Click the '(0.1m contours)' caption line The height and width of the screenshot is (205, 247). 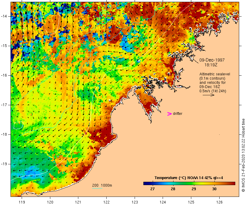(212, 78)
